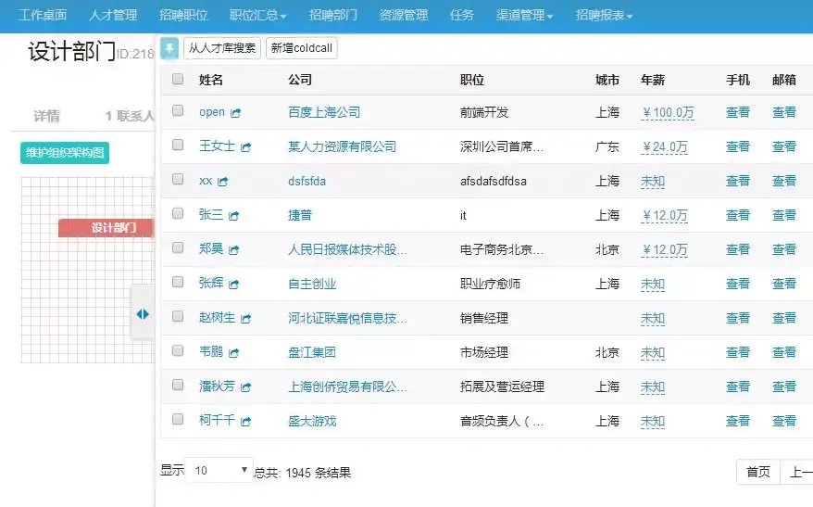Click the 从人才库搜索 button
Image resolution: width=813 pixels, height=507 pixels.
[x=222, y=48]
